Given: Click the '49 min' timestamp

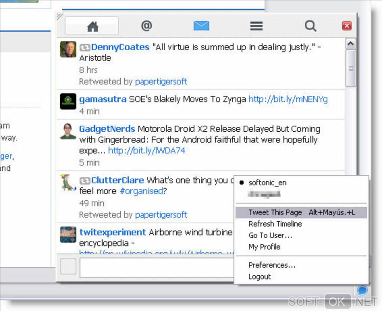Looking at the screenshot, I should tap(92, 203).
